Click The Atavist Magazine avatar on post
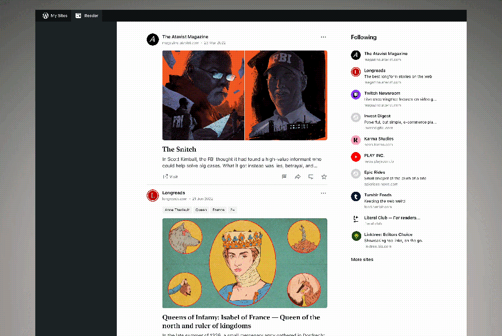Viewport: 502px width, 336px height. click(x=153, y=39)
